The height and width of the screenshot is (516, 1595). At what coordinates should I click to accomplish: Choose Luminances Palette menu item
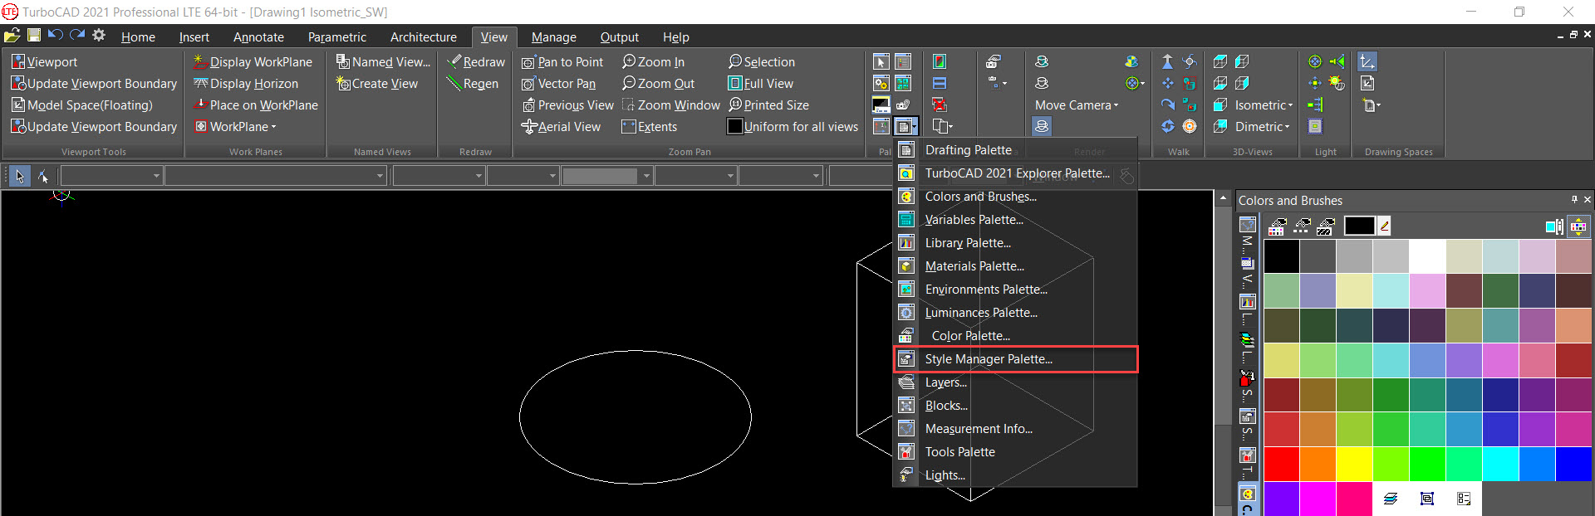pyautogui.click(x=1015, y=312)
